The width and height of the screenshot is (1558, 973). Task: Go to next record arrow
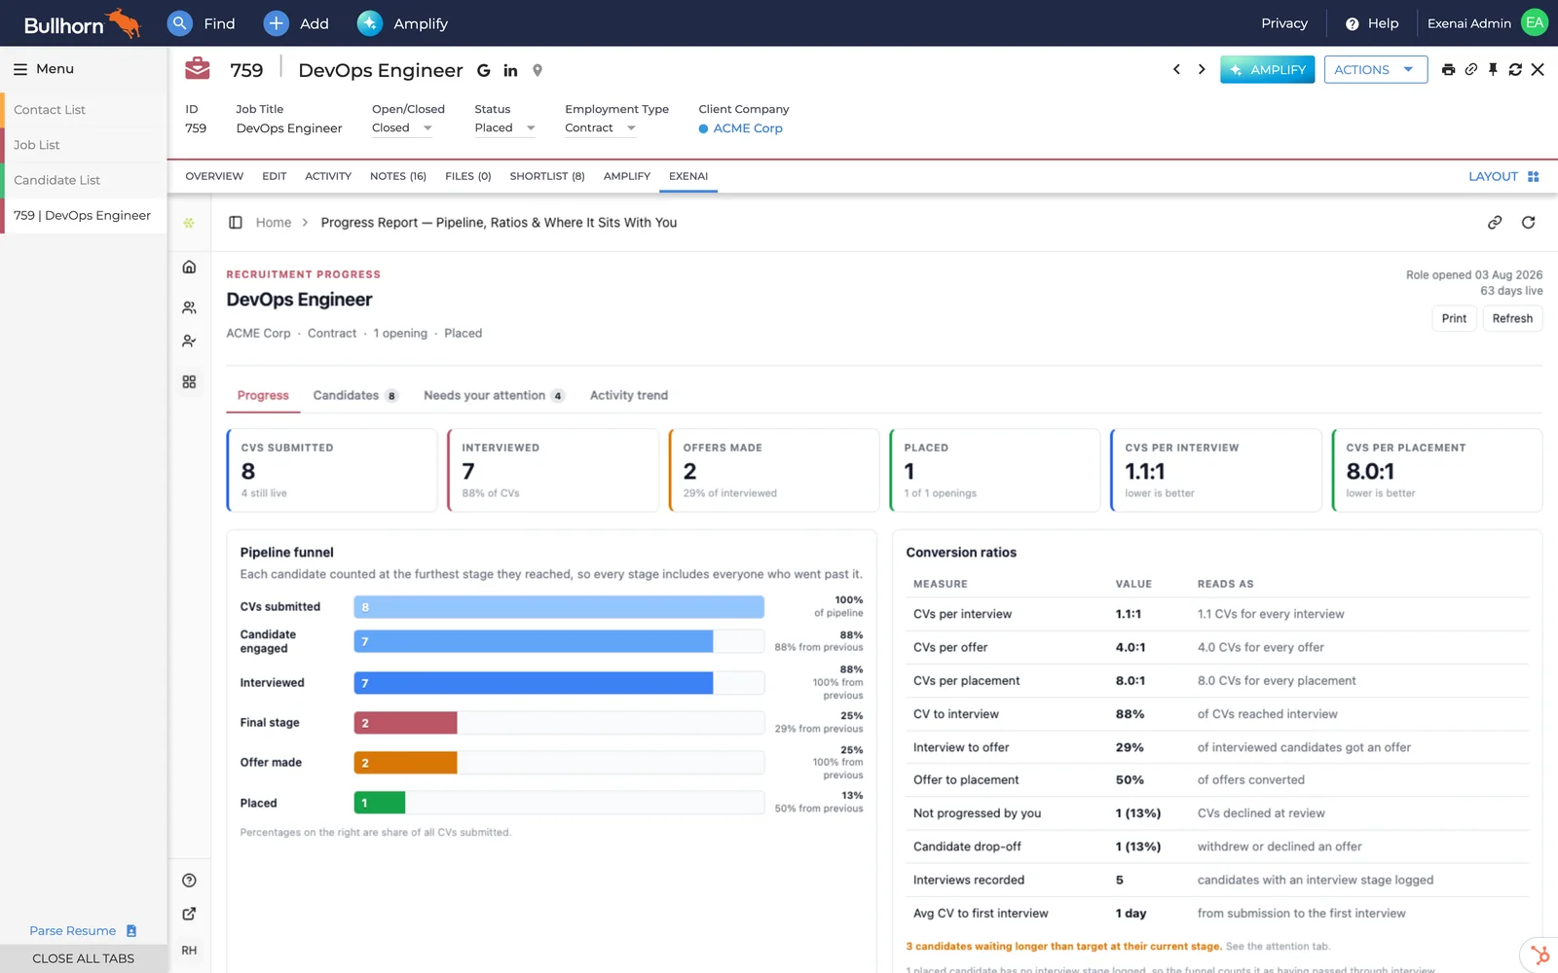coord(1202,69)
